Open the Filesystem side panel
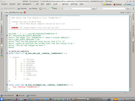The height and width of the screenshot is (101, 135). [x=2, y=30]
